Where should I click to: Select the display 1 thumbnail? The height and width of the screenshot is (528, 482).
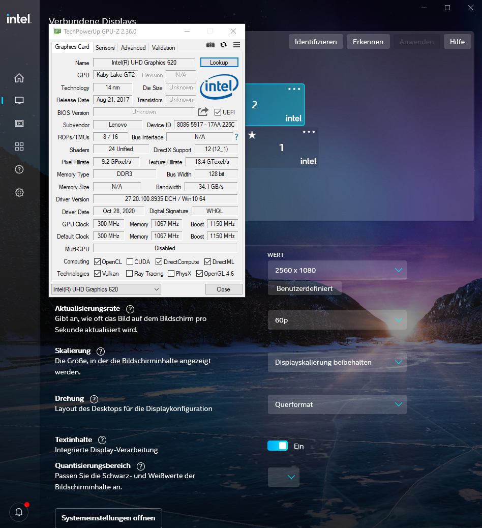coord(282,148)
